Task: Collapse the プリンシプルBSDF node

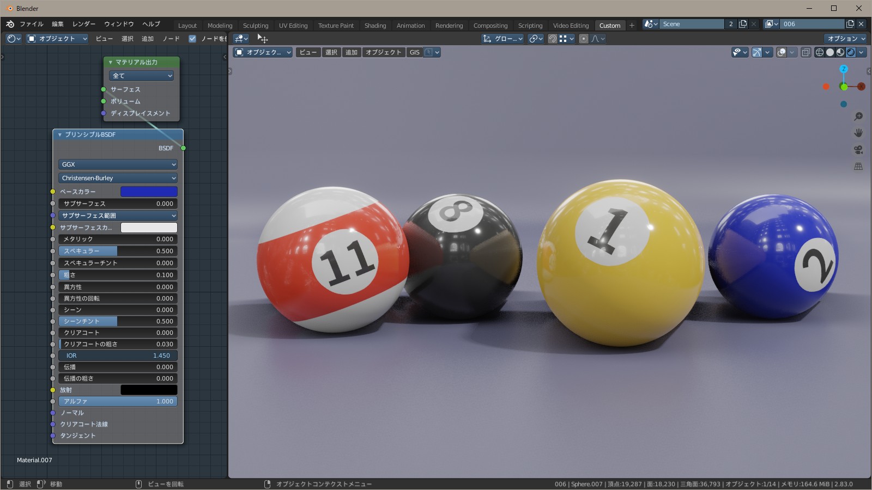Action: [x=60, y=134]
